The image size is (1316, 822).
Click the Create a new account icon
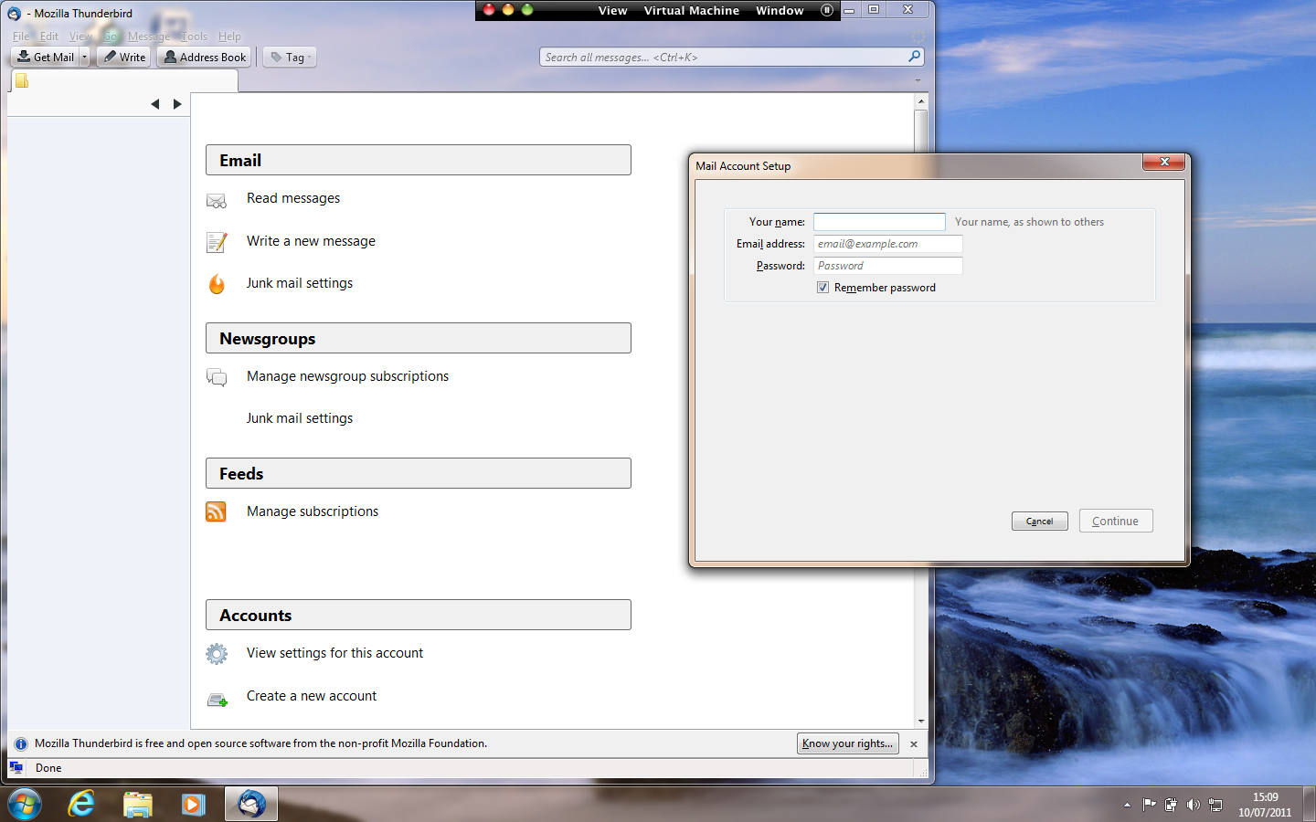217,700
